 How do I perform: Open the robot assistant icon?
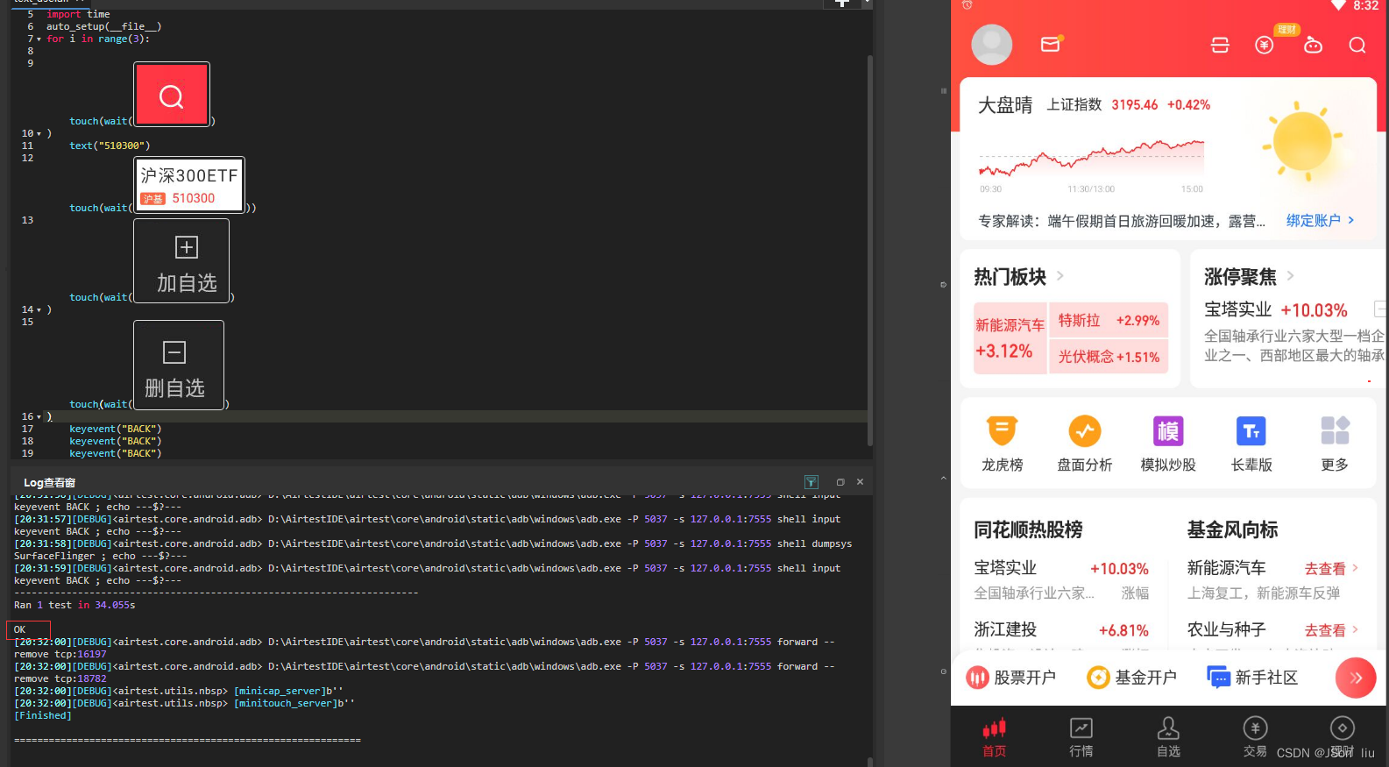[1313, 45]
